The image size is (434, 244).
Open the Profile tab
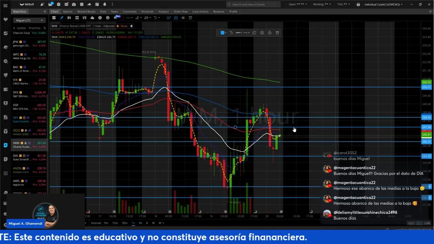[x=233, y=12]
